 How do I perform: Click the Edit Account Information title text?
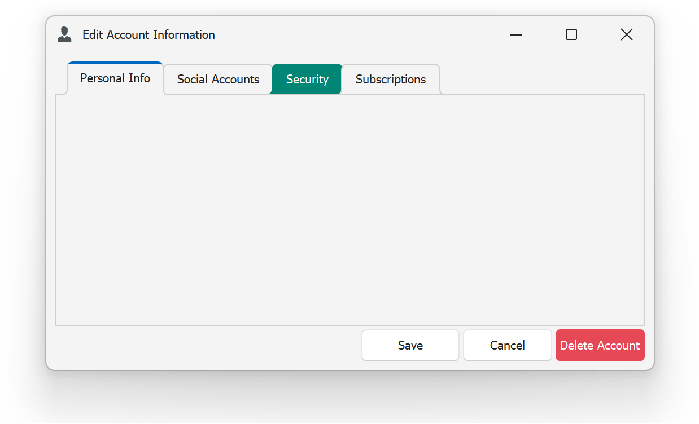pos(148,35)
